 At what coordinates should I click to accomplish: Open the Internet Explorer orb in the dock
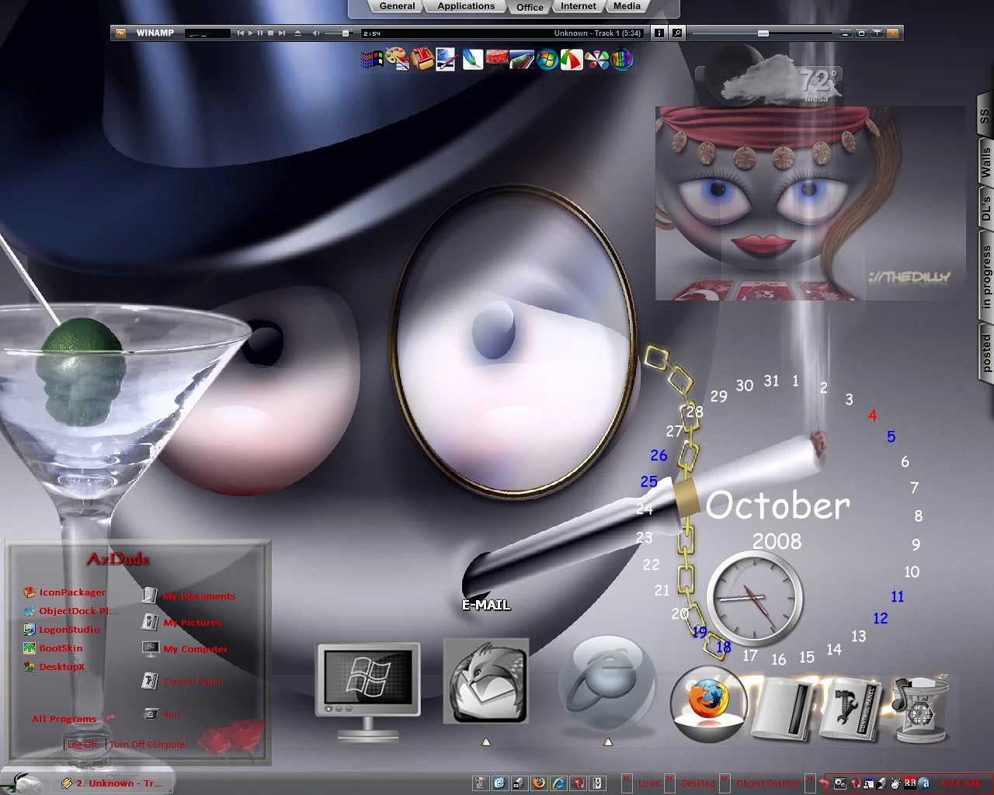(608, 683)
